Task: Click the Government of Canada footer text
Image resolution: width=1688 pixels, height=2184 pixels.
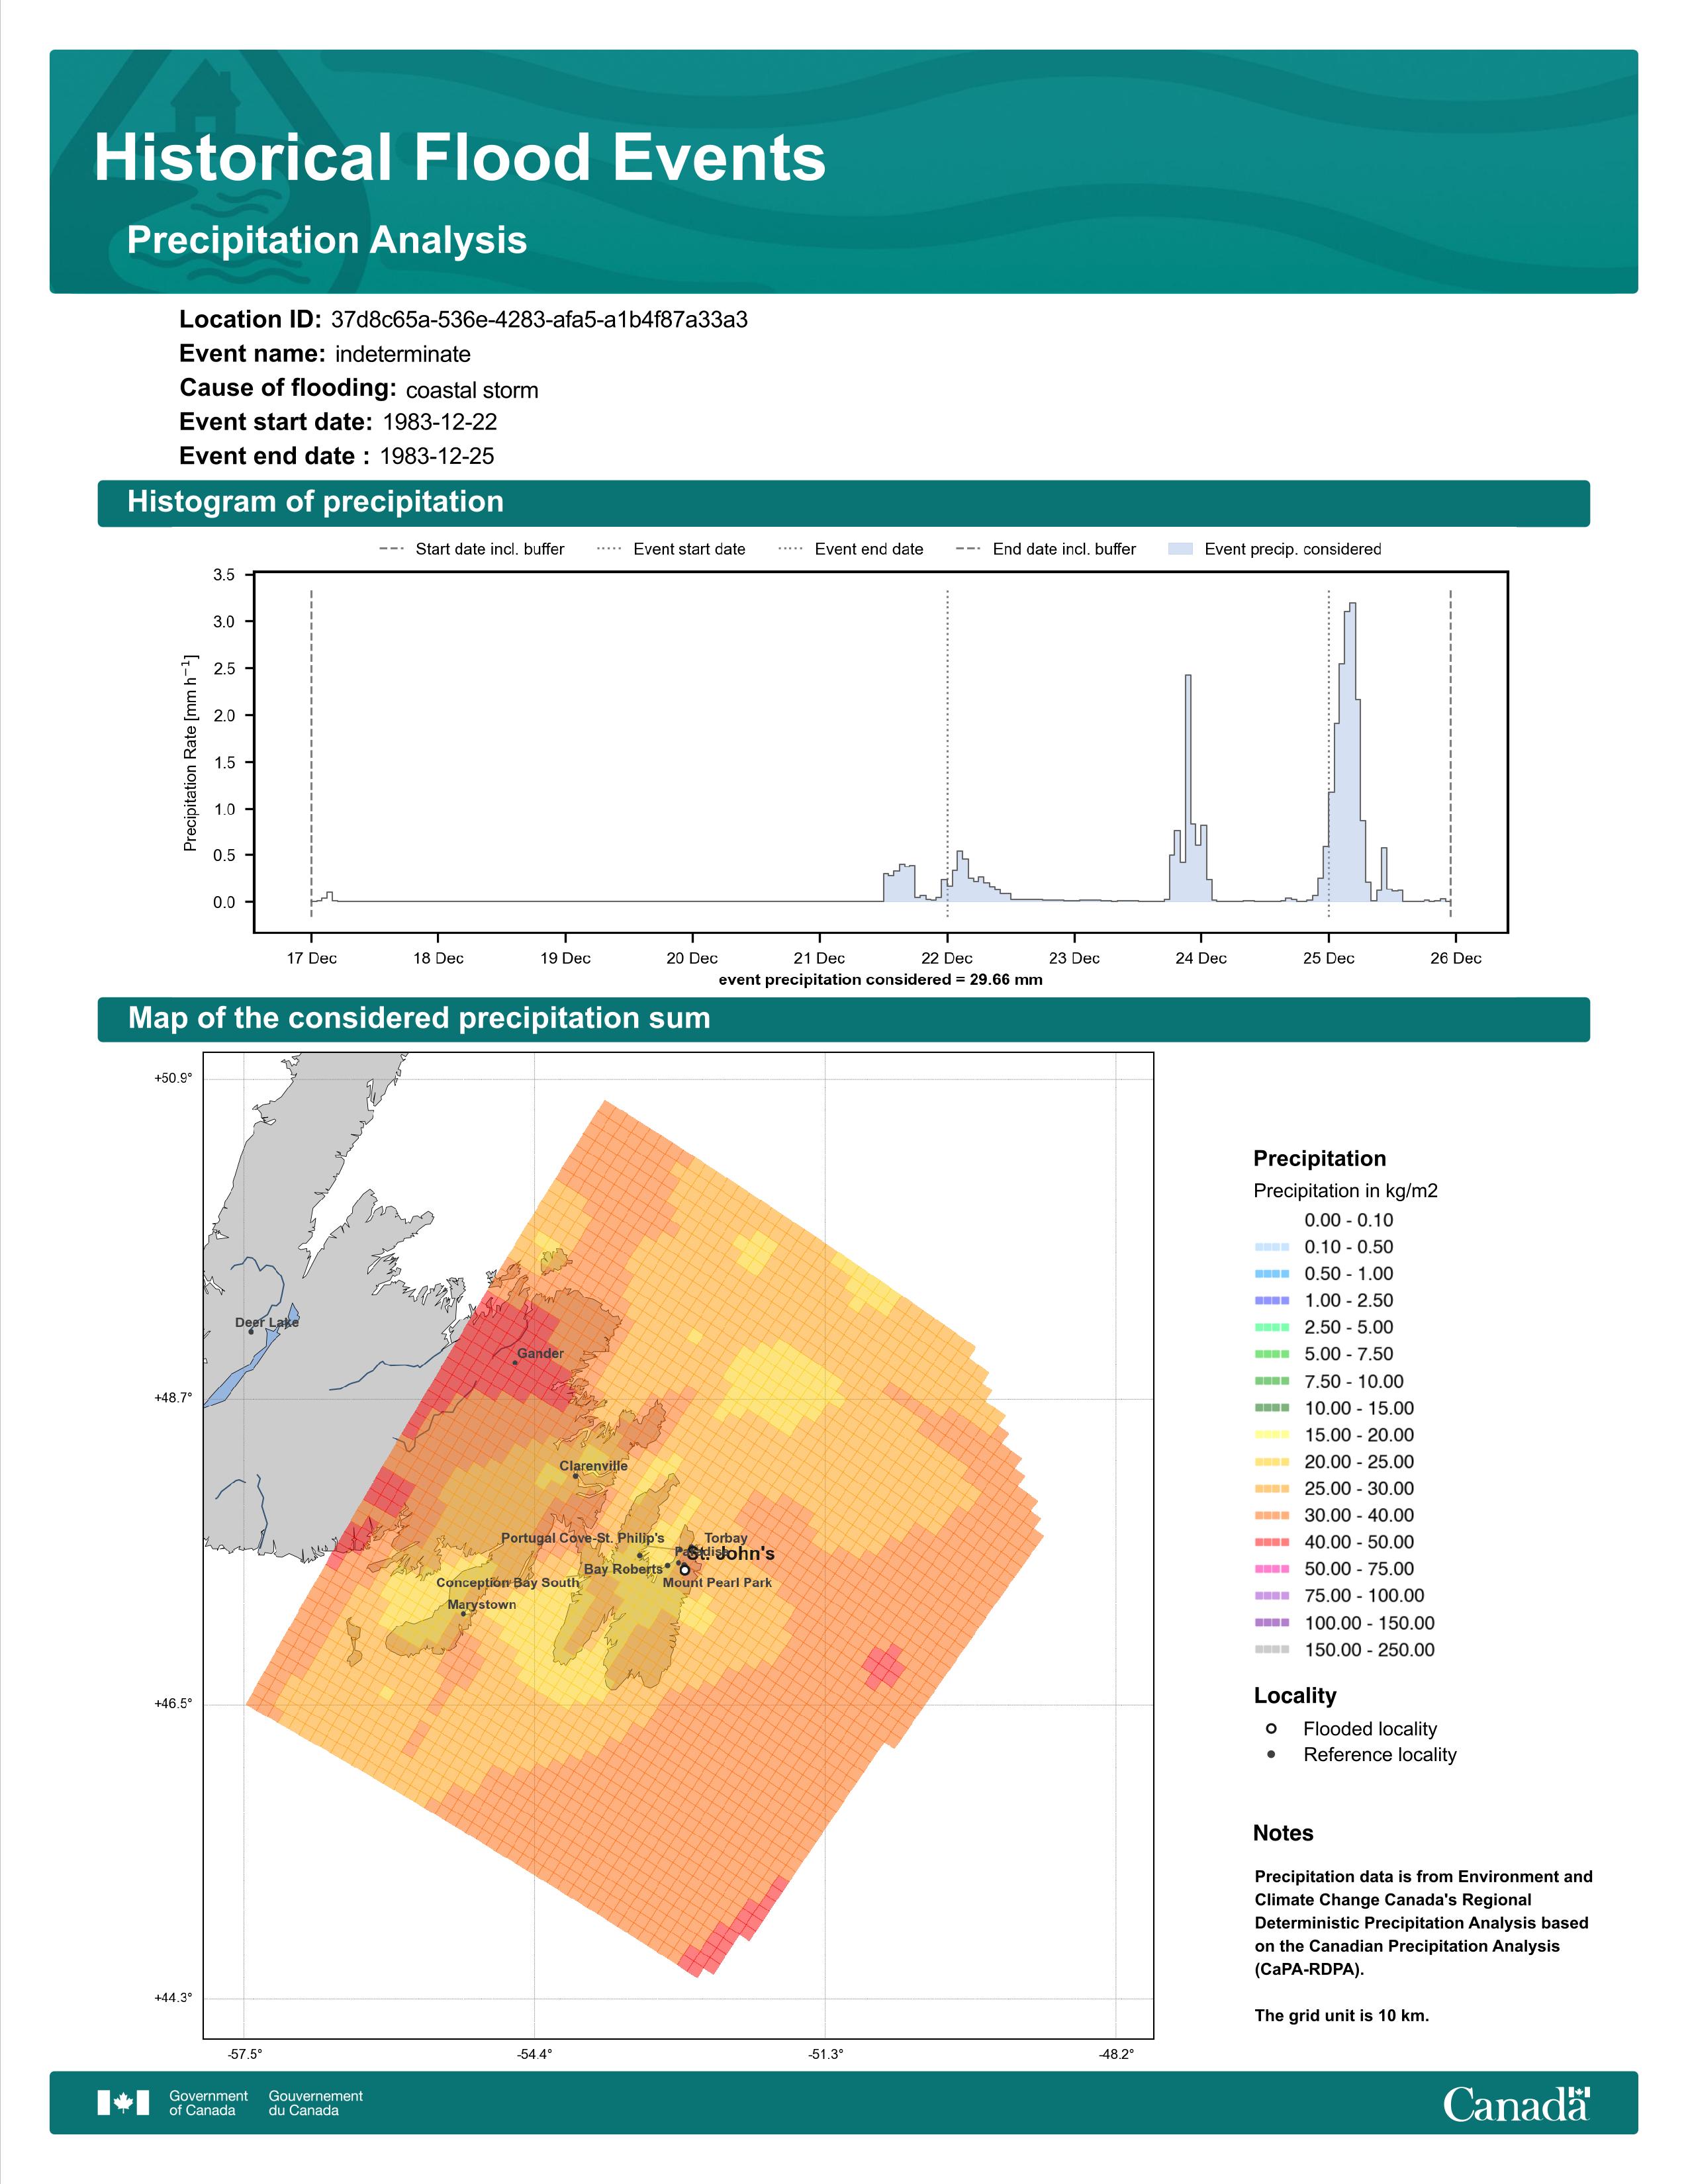Action: (x=208, y=2103)
